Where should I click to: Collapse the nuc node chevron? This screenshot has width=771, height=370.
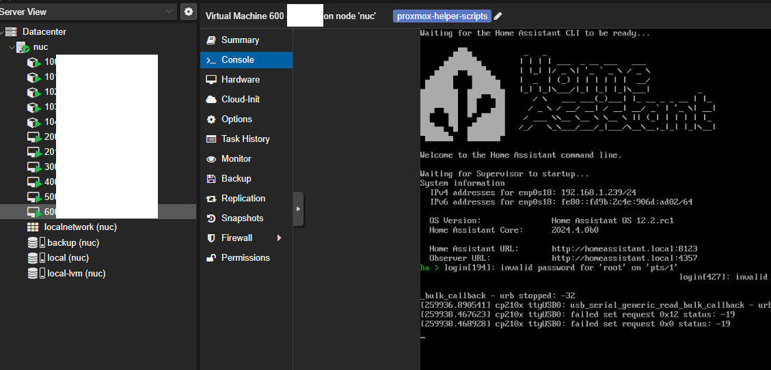12,47
